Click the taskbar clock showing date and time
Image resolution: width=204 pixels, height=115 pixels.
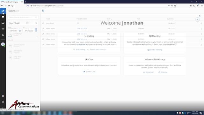click(x=195, y=113)
